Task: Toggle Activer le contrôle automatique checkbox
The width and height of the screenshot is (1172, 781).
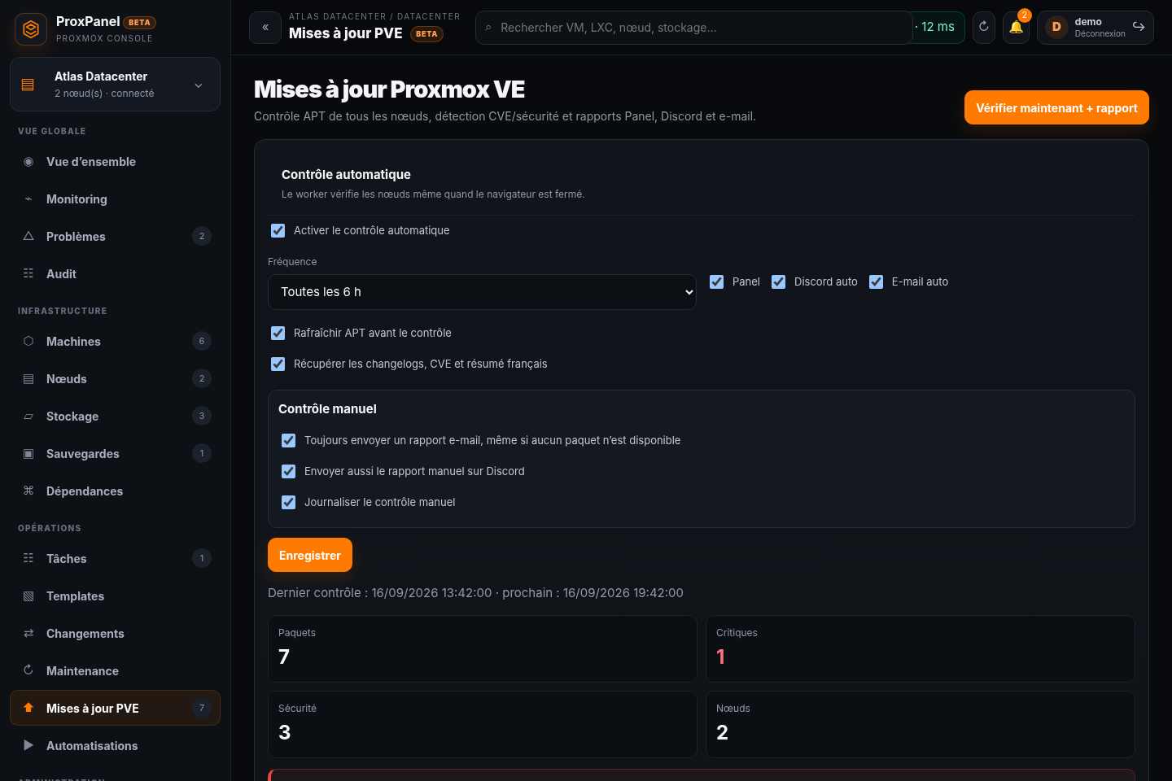Action: click(278, 230)
